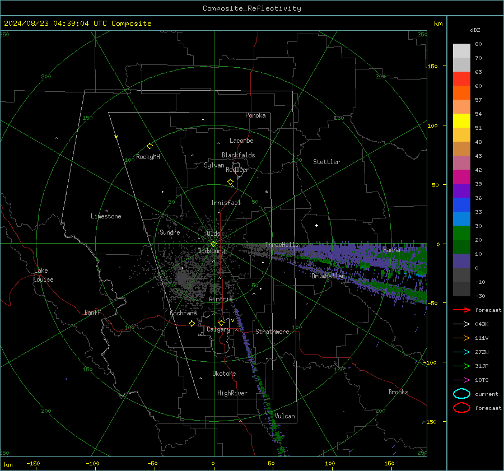Viewport: 504px width, 471px height.
Task: Click the yellow diamond marker above Calgary
Action: [221, 323]
